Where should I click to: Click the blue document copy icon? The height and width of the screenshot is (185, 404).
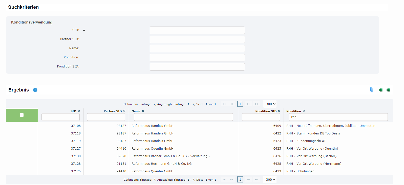pos(371,90)
